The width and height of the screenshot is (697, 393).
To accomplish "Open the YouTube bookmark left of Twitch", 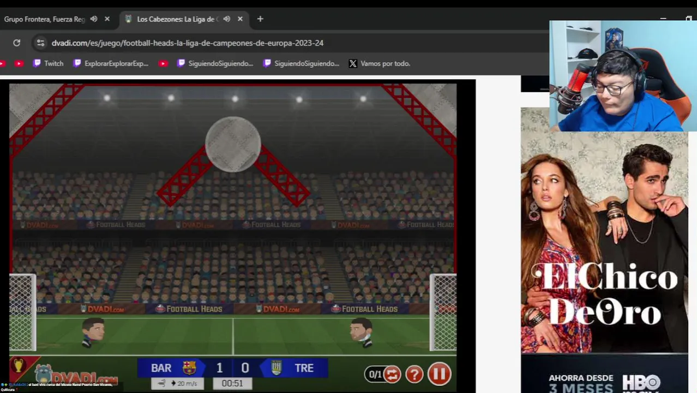I will 19,63.
